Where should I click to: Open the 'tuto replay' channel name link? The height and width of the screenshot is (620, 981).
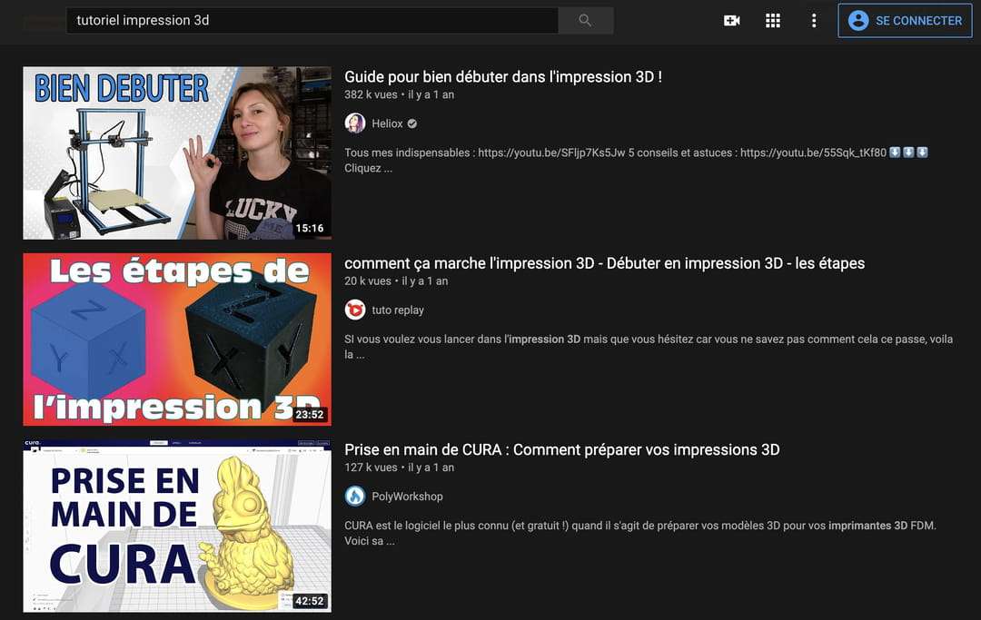tap(398, 310)
